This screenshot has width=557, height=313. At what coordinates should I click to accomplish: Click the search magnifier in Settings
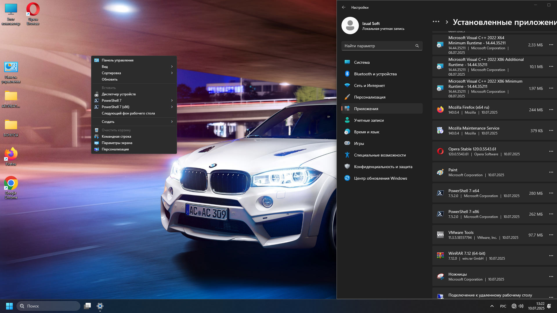point(417,46)
